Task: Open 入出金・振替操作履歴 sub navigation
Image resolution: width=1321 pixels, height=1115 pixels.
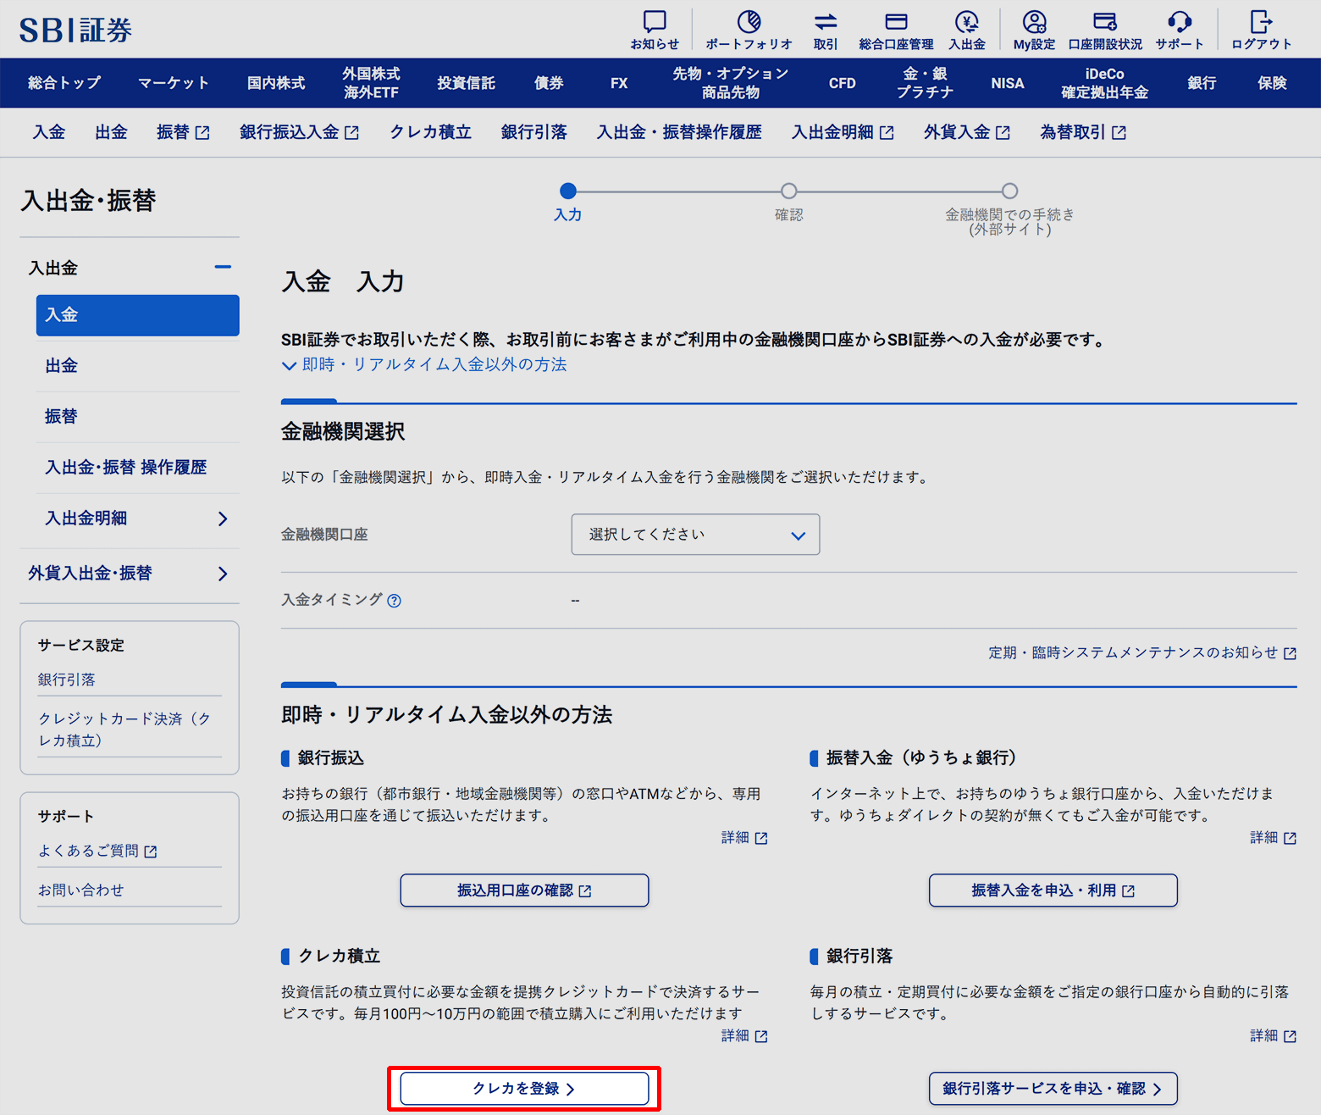Action: tap(679, 132)
